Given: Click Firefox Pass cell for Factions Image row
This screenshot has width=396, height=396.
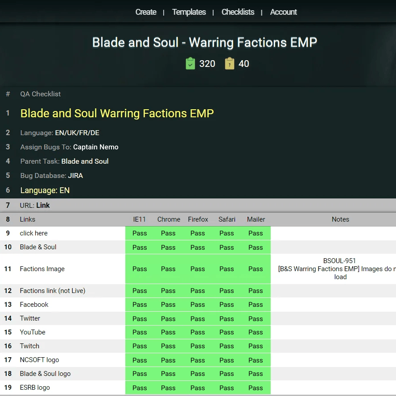Looking at the screenshot, I should (x=198, y=269).
